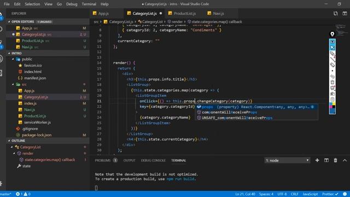Viewport: 350px width, 197px height.
Task: Select the eraser tool in annotation toolbar
Action: [x=332, y=65]
